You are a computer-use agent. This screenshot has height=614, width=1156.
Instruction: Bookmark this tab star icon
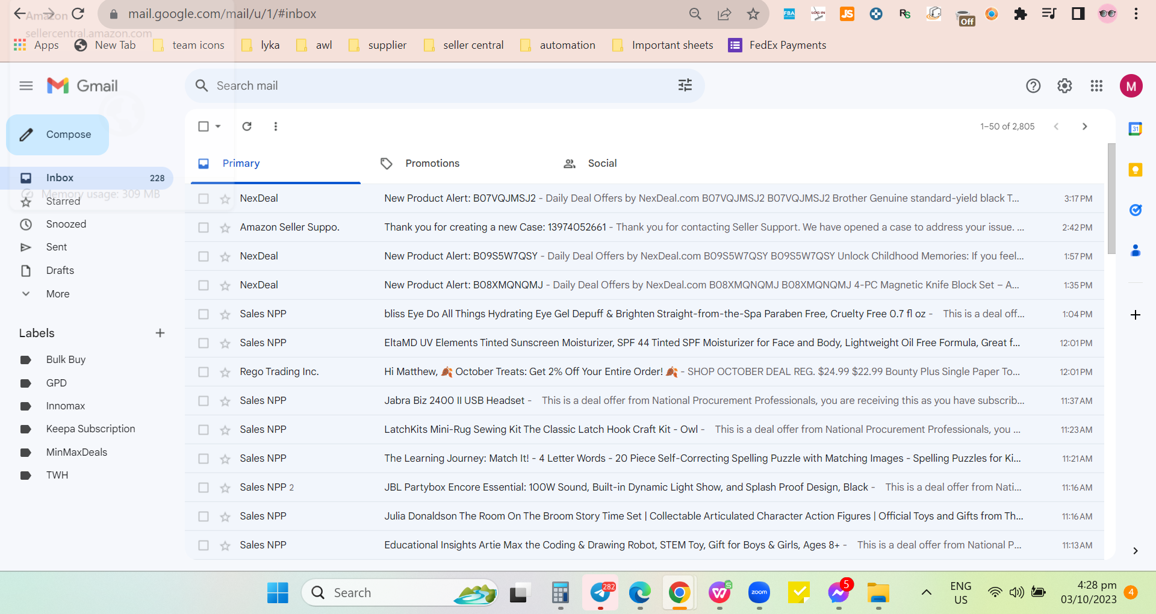click(x=753, y=14)
